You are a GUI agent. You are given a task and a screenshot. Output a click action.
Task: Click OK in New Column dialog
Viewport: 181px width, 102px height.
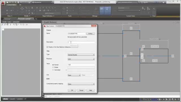coord(72,90)
